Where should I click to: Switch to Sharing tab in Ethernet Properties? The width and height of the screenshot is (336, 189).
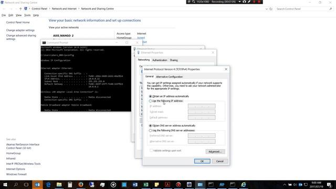(174, 60)
